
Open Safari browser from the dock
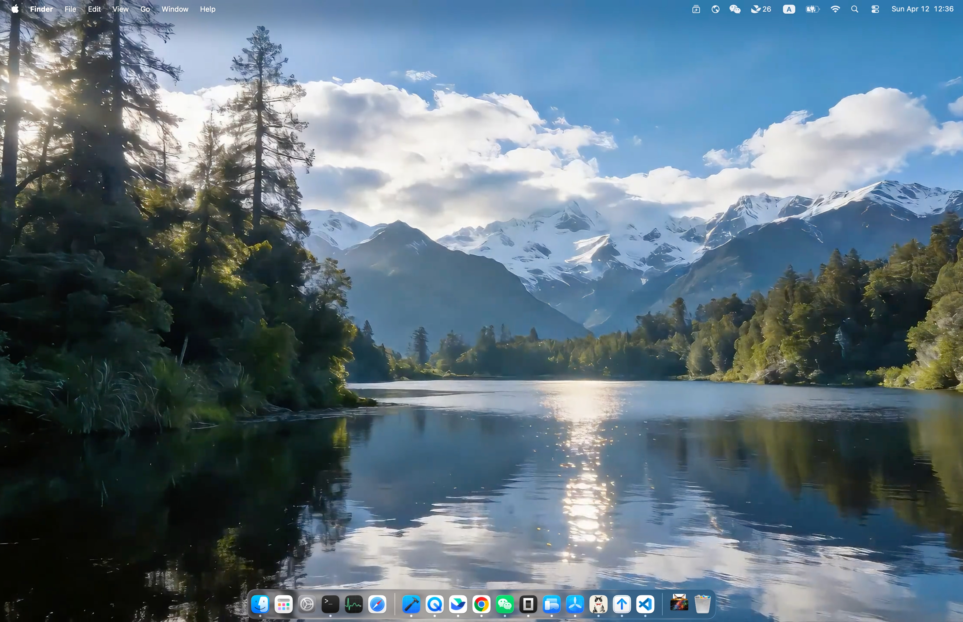(377, 605)
